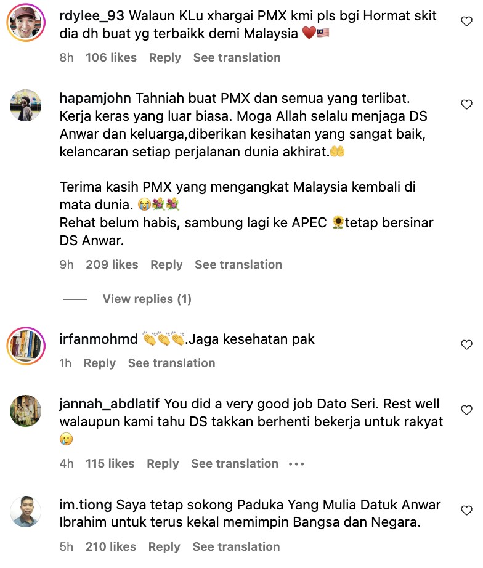Like hapamjohn's comment with the heart icon
The width and height of the screenshot is (483, 568).
[x=466, y=104]
